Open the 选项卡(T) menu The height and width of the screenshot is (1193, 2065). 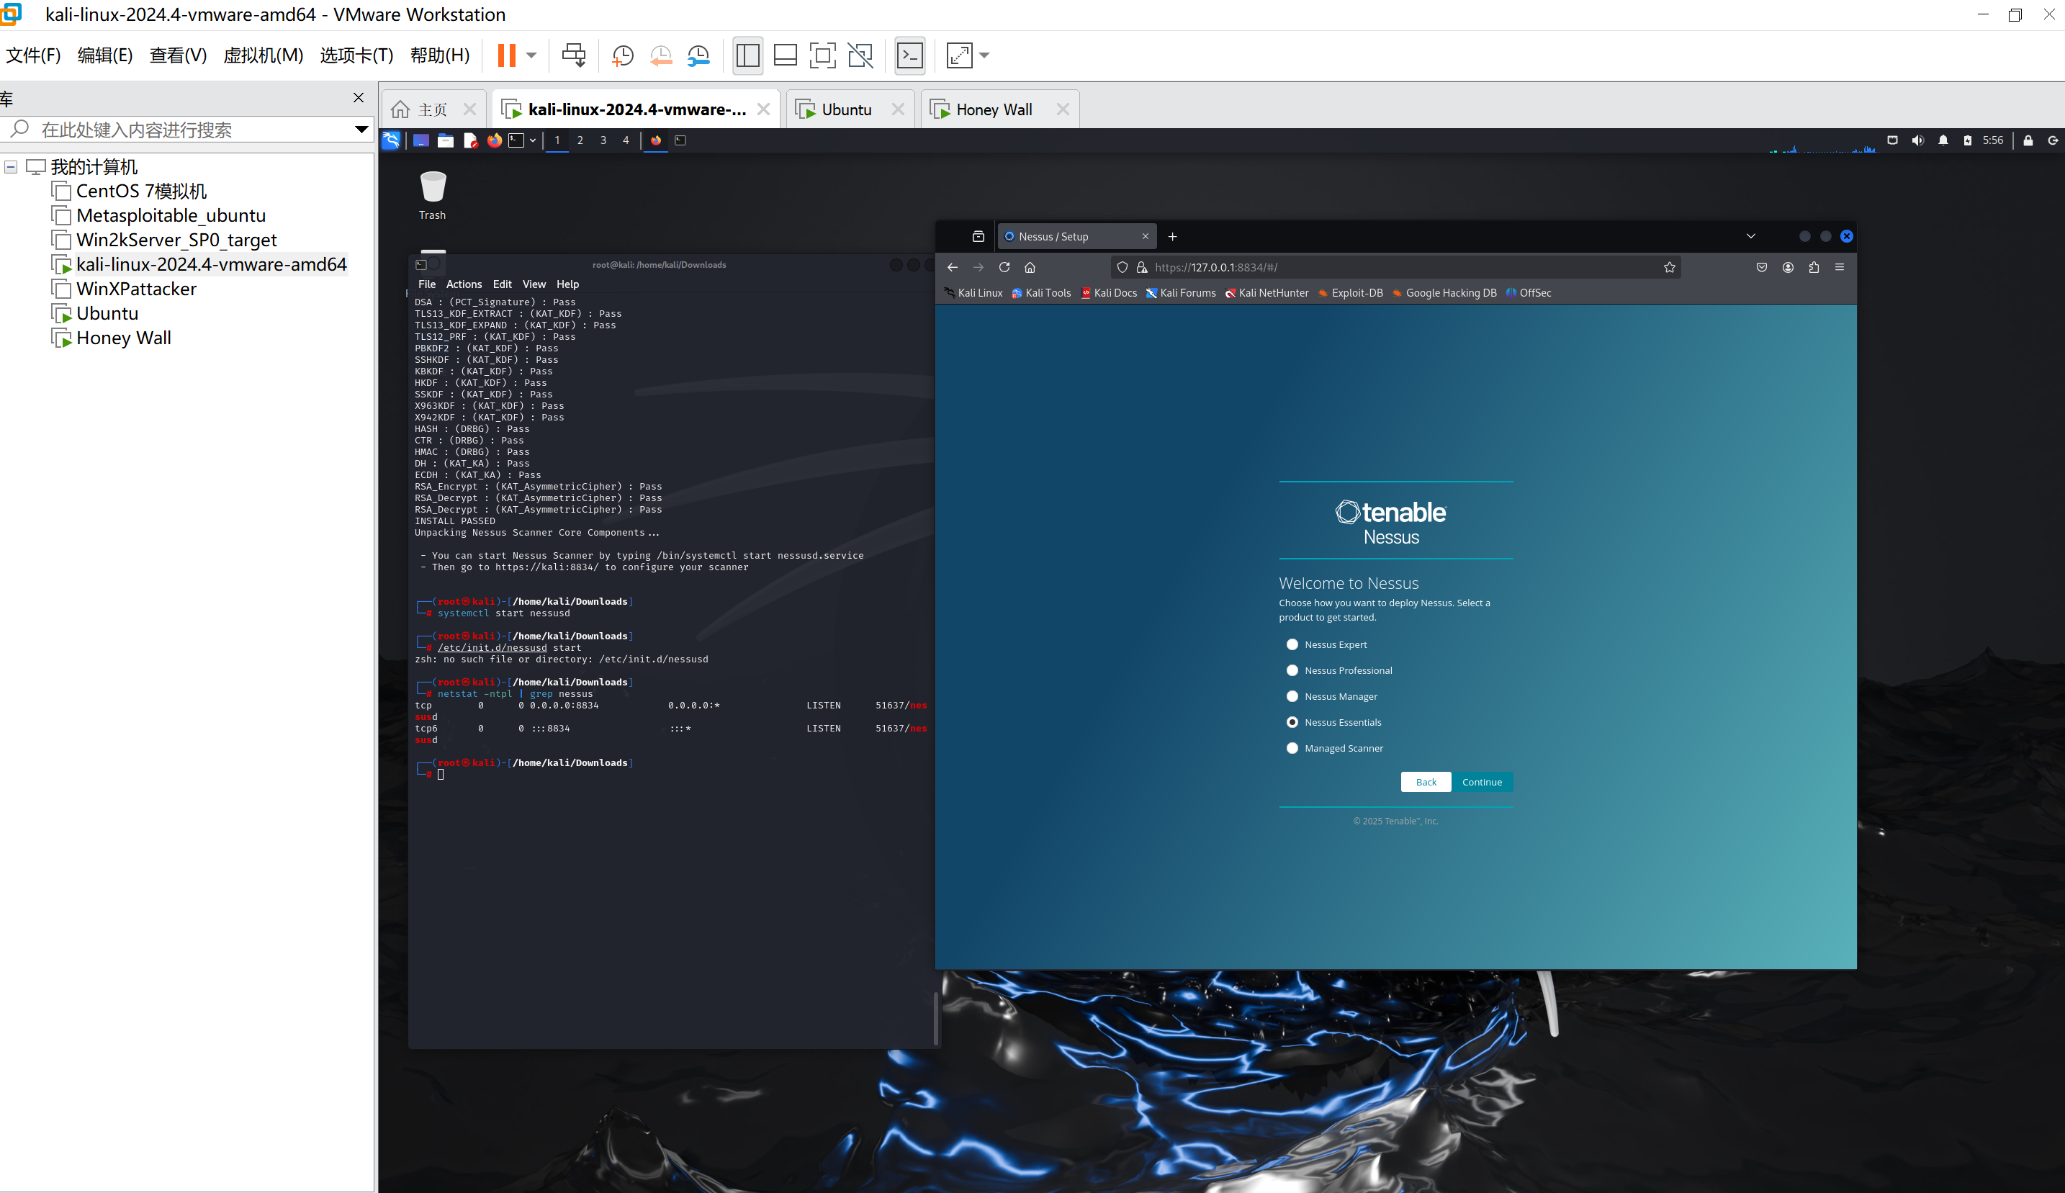(356, 55)
